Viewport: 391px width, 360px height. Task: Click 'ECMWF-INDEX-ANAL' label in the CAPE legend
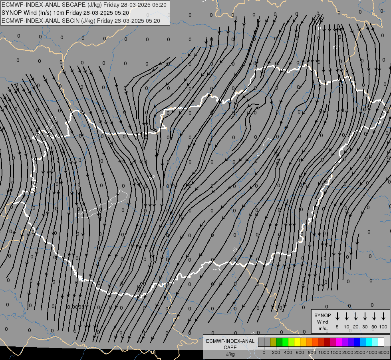pos(230,341)
